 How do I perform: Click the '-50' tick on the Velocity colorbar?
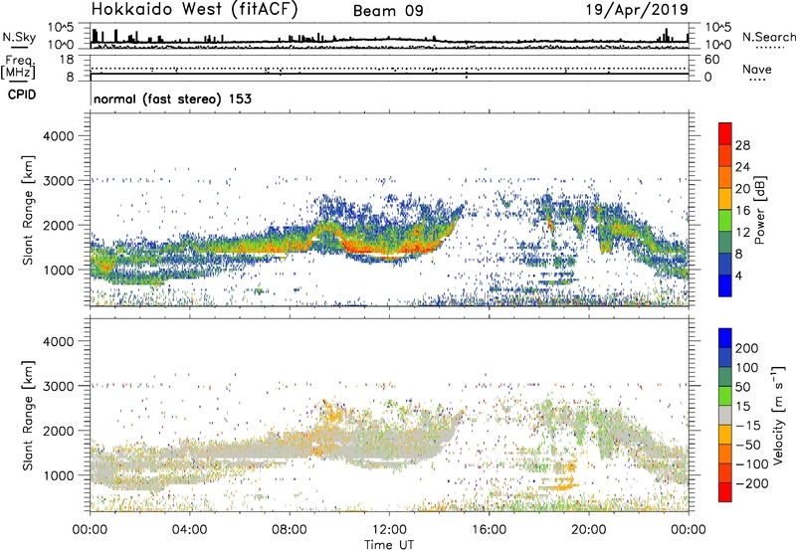747,445
